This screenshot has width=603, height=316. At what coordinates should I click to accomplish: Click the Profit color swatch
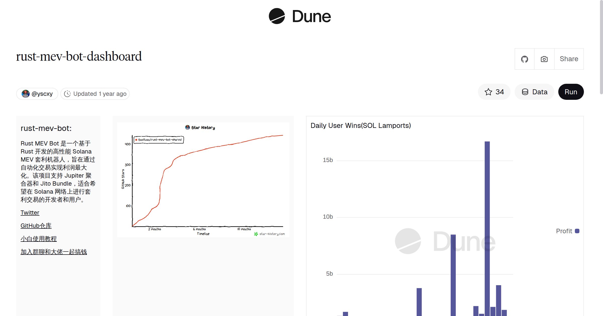577,231
